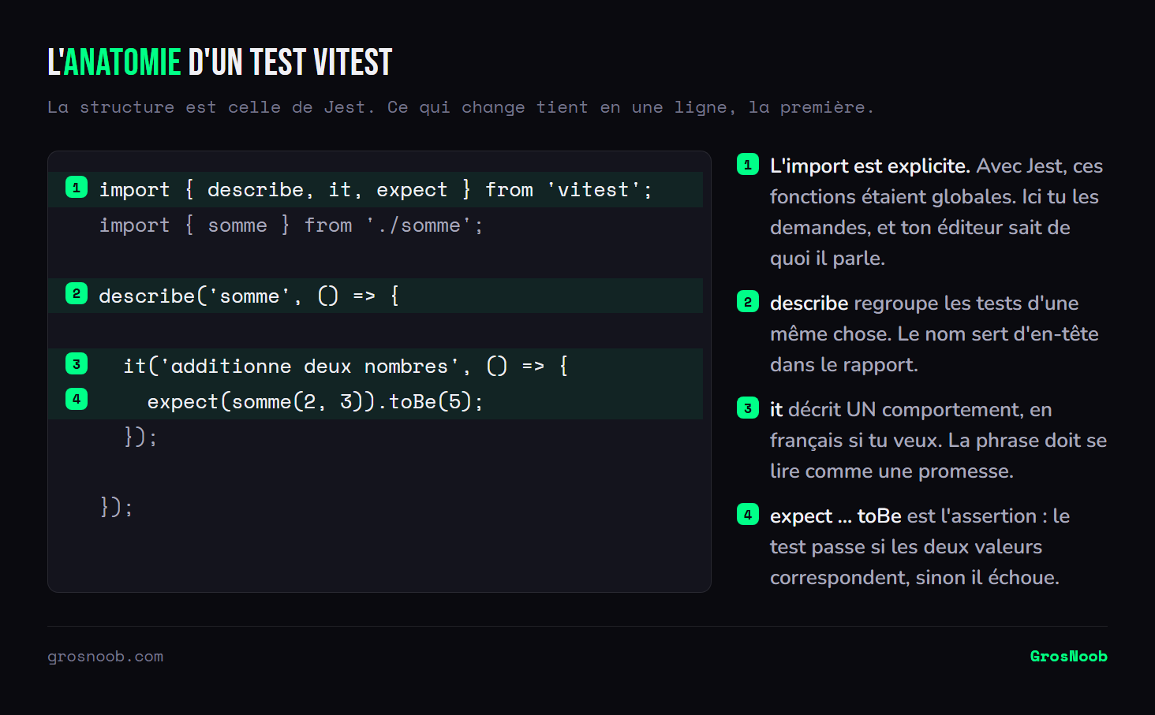Click the legend text "lire comme une promesse."

(891, 471)
